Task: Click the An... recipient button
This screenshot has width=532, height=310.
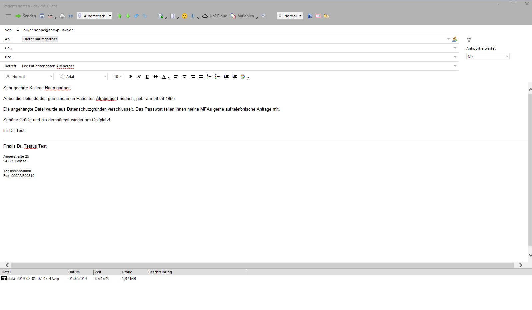Action: coord(9,39)
